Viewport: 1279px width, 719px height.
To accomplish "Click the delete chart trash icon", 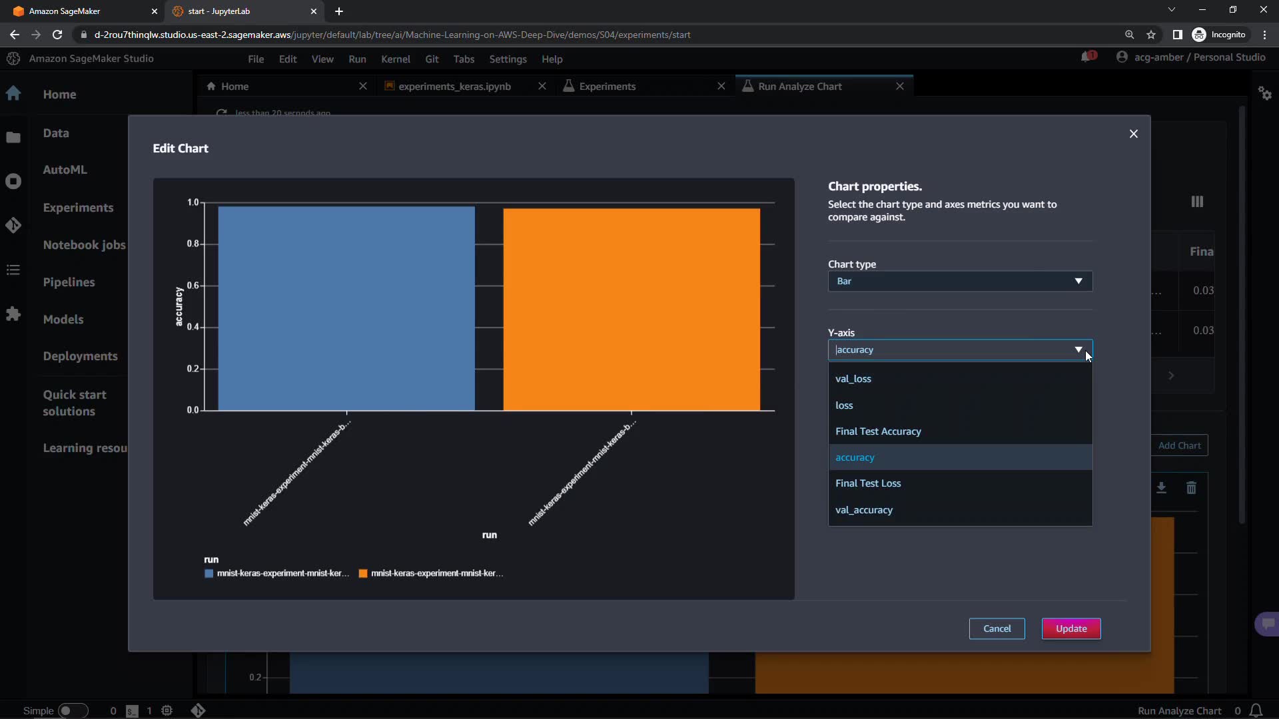I will click(1191, 488).
